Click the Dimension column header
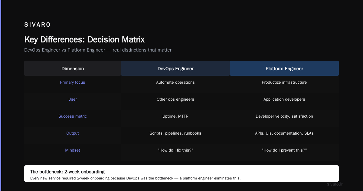The image size is (363, 191). coord(73,69)
